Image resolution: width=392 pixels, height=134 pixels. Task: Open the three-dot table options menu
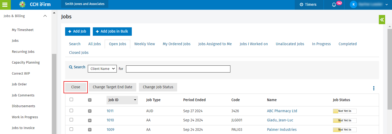(x=374, y=88)
